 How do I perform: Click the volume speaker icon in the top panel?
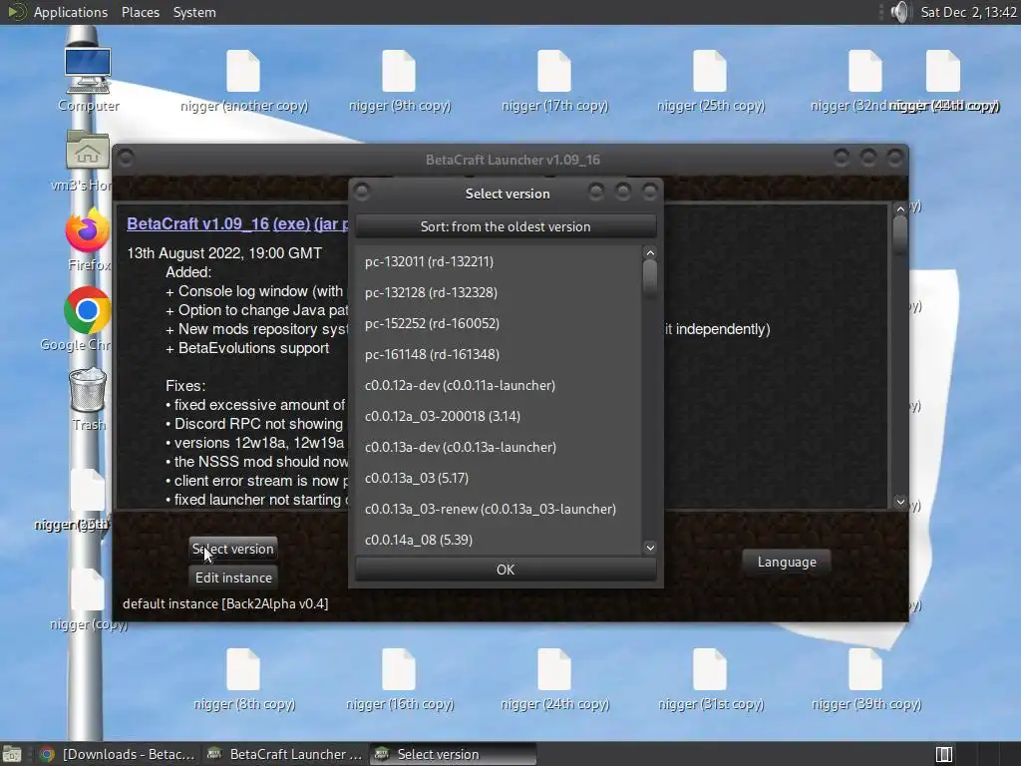tap(900, 12)
